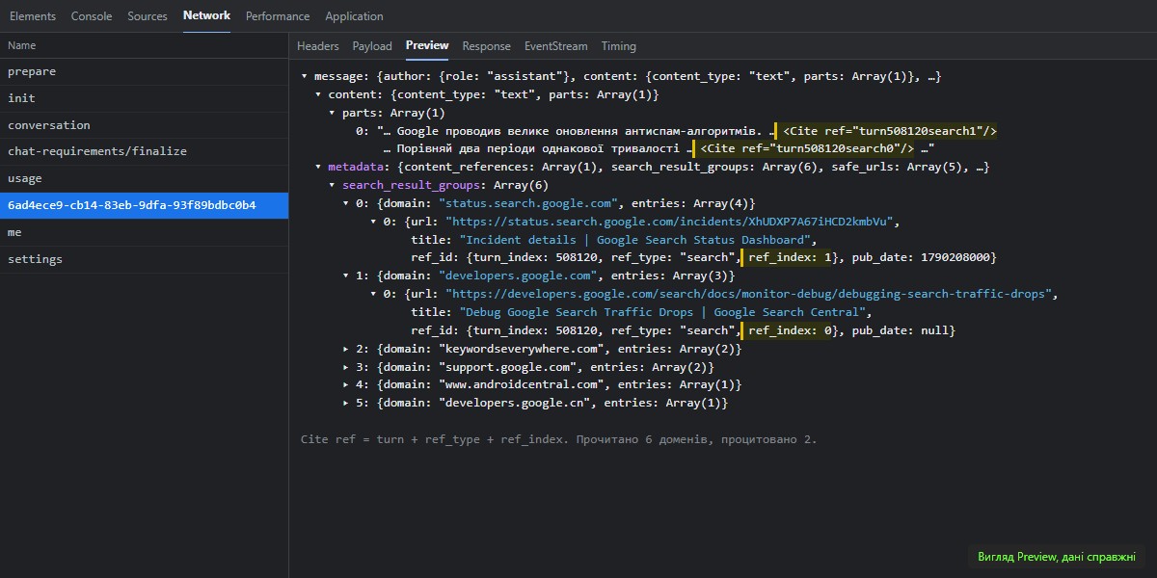This screenshot has width=1157, height=578.
Task: Collapse the 'parts' array node
Action: (333, 113)
